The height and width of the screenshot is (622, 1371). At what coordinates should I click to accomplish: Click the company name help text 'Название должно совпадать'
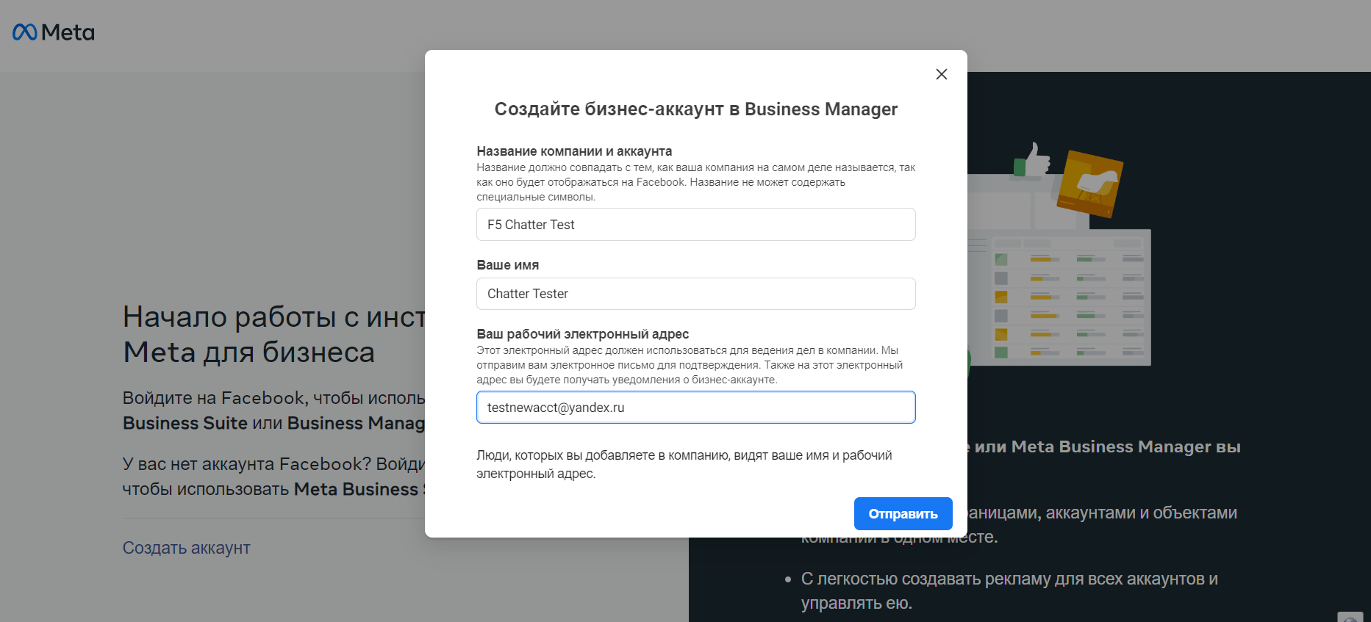click(695, 182)
